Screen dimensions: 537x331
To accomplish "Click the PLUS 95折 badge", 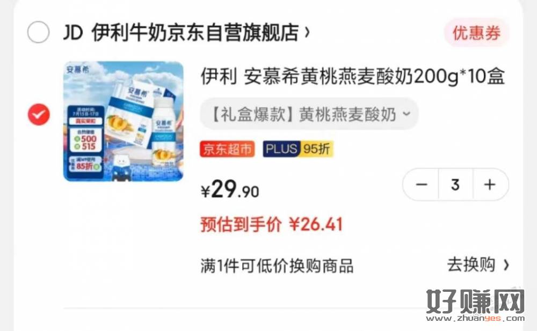I will [x=298, y=149].
